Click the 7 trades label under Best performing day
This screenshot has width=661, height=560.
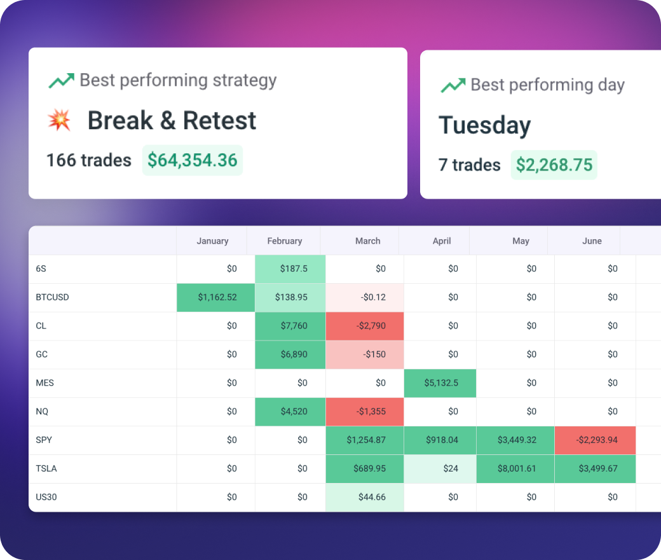click(x=470, y=165)
